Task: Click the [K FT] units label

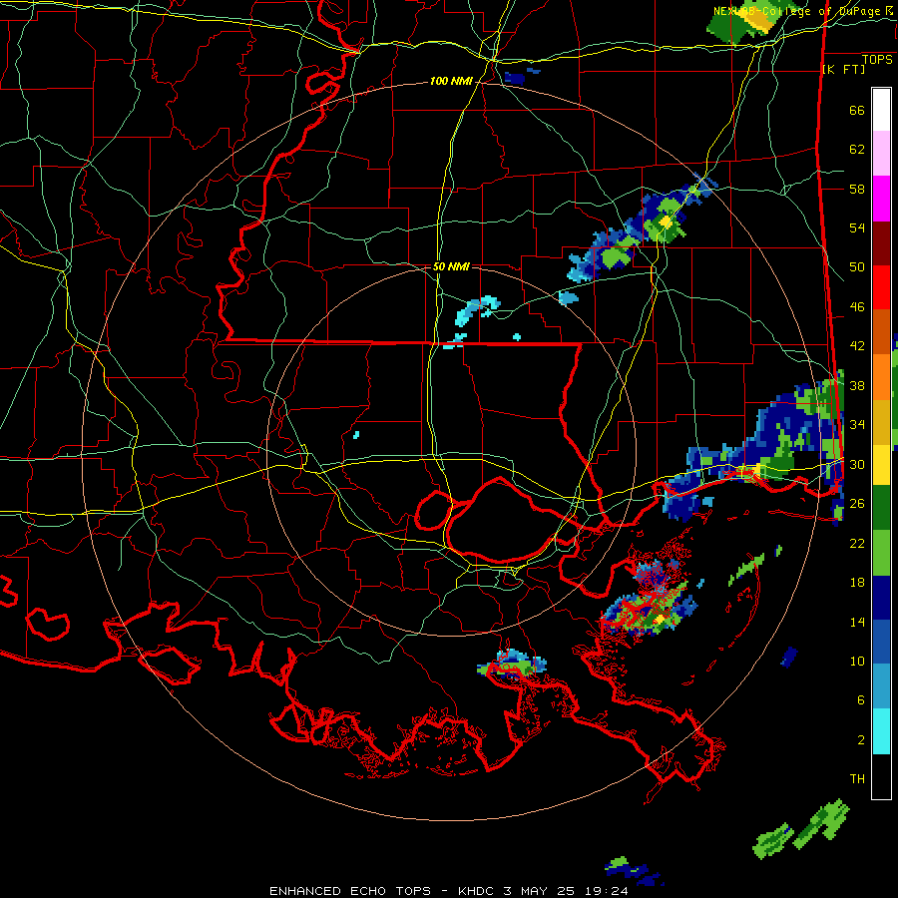Action: [x=843, y=69]
